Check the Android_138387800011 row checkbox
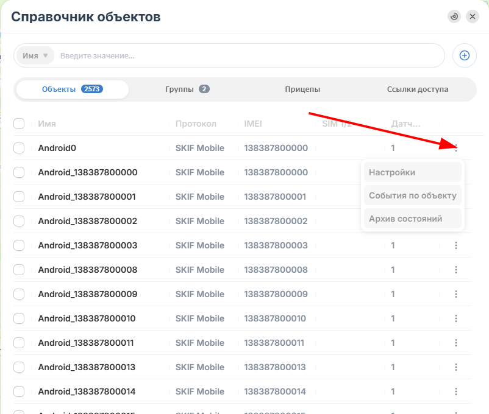 pyautogui.click(x=19, y=343)
